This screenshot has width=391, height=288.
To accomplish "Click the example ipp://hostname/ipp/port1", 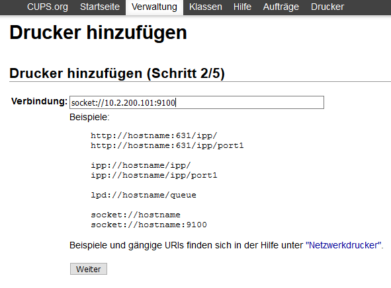I will coord(154,176).
